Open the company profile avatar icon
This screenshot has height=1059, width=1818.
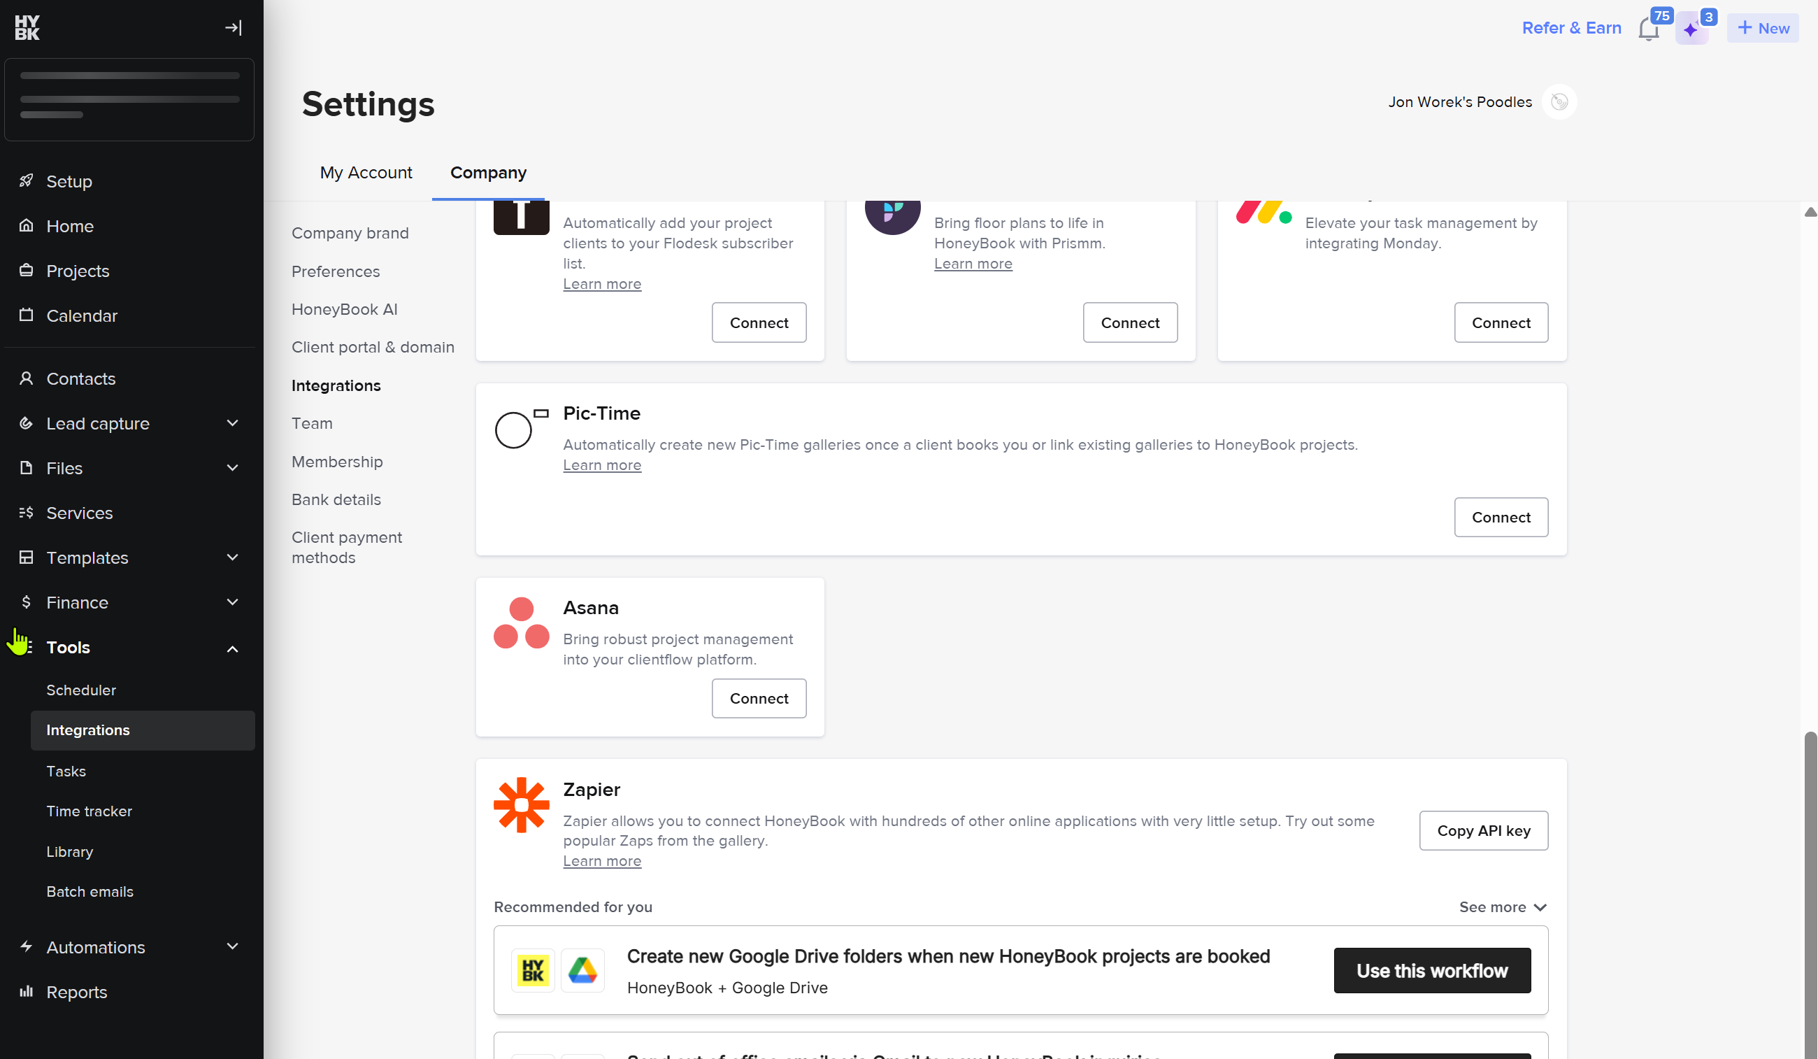point(1559,102)
